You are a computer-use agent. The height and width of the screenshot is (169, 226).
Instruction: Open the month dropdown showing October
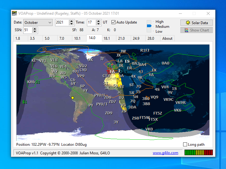click(38, 23)
